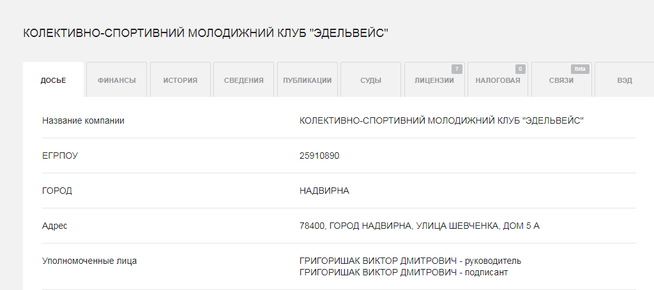
Task: Click the Beta badge on СВЯЗИ
Action: click(579, 69)
